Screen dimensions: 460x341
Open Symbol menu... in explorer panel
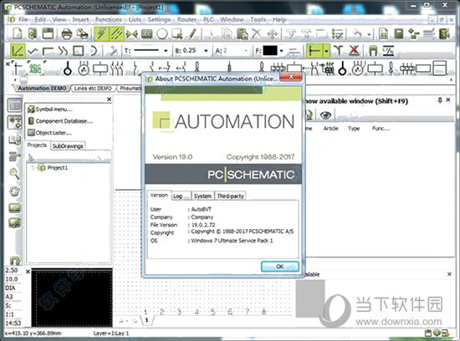click(50, 109)
